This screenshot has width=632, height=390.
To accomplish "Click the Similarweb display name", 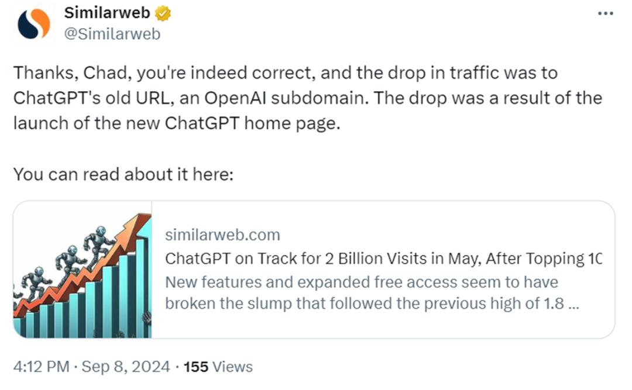I will 107,13.
